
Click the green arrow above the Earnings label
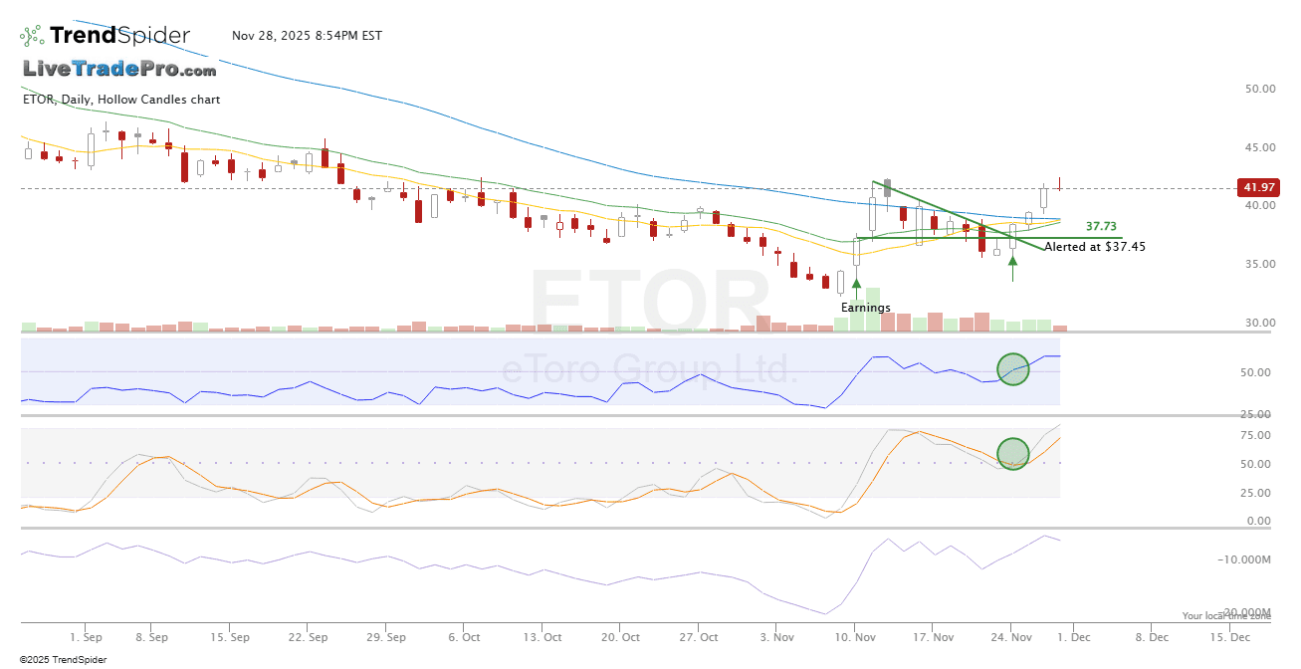pos(856,284)
